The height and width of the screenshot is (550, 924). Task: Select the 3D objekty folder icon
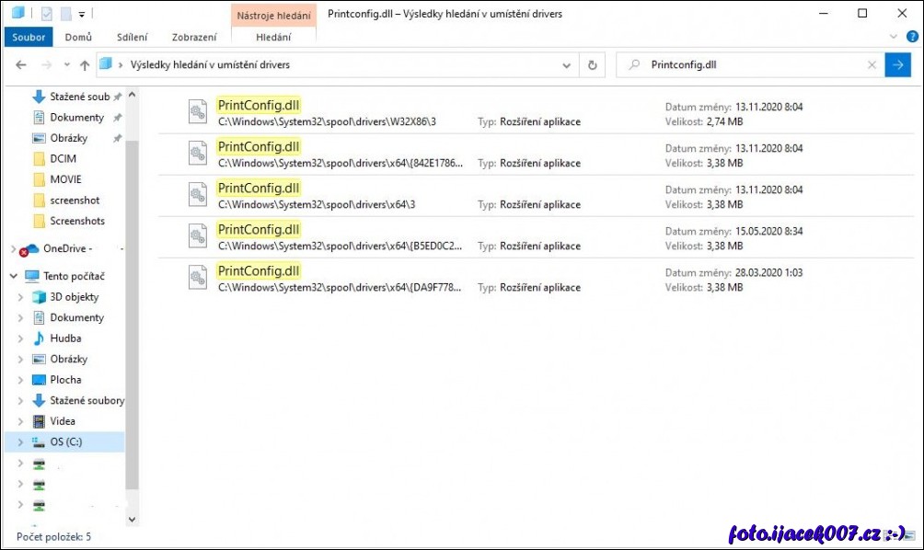[39, 297]
